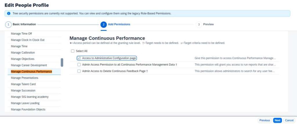Check the Select All checkbox
The height and width of the screenshot is (124, 297).
pyautogui.click(x=73, y=51)
